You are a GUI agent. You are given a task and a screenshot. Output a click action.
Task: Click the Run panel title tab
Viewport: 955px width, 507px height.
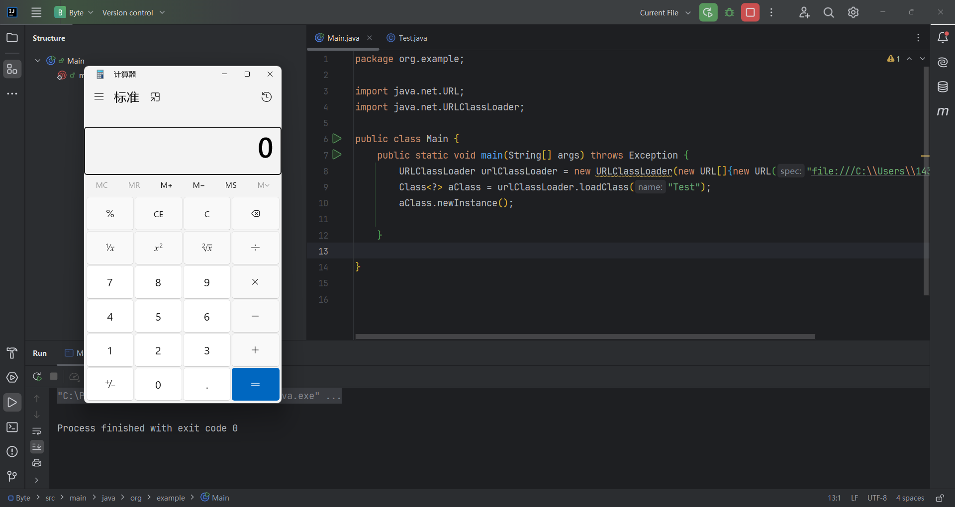[40, 353]
